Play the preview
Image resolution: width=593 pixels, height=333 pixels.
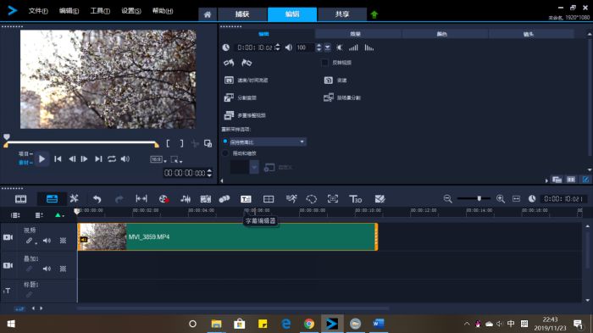[x=42, y=159]
